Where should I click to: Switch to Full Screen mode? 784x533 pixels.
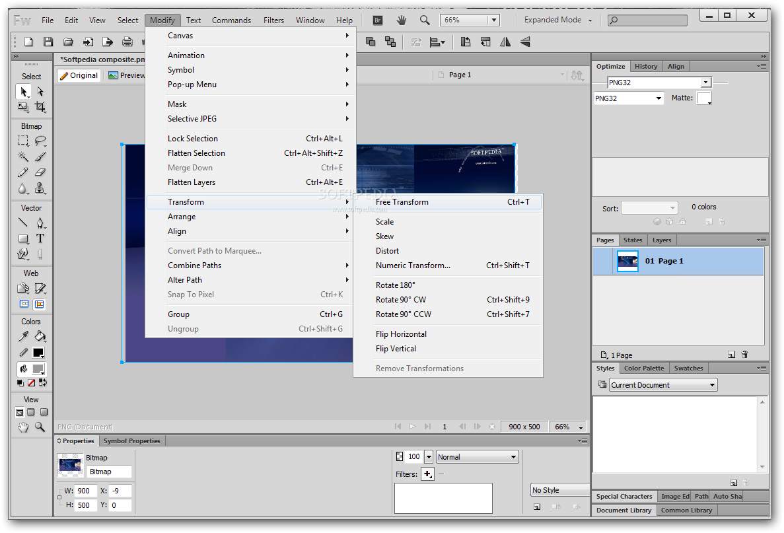tap(44, 413)
